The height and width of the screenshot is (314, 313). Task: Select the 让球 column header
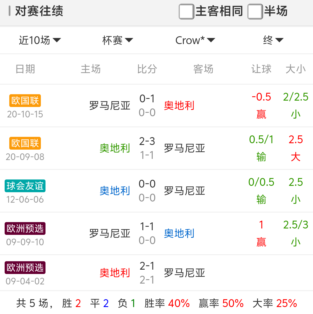261,69
